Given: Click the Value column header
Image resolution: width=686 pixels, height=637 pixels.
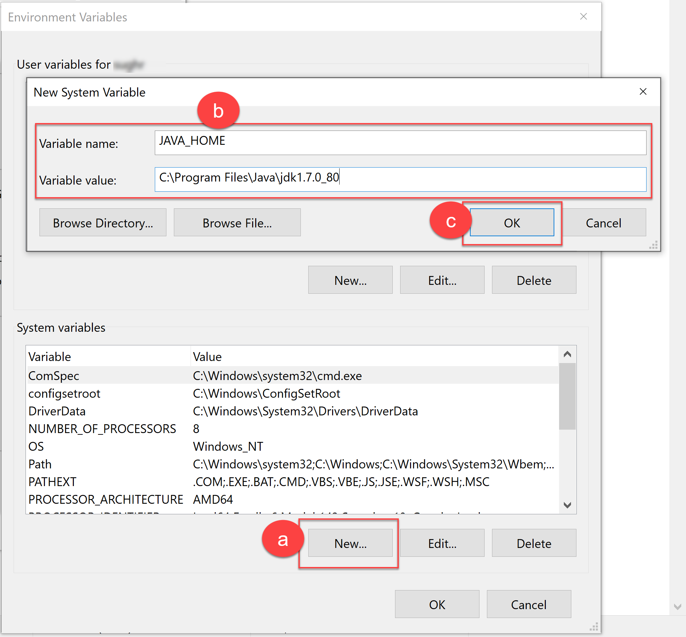Looking at the screenshot, I should point(374,357).
